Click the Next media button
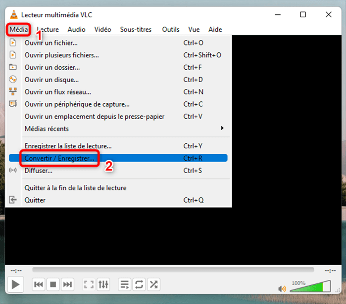This screenshot has width=346, height=304. [x=67, y=284]
